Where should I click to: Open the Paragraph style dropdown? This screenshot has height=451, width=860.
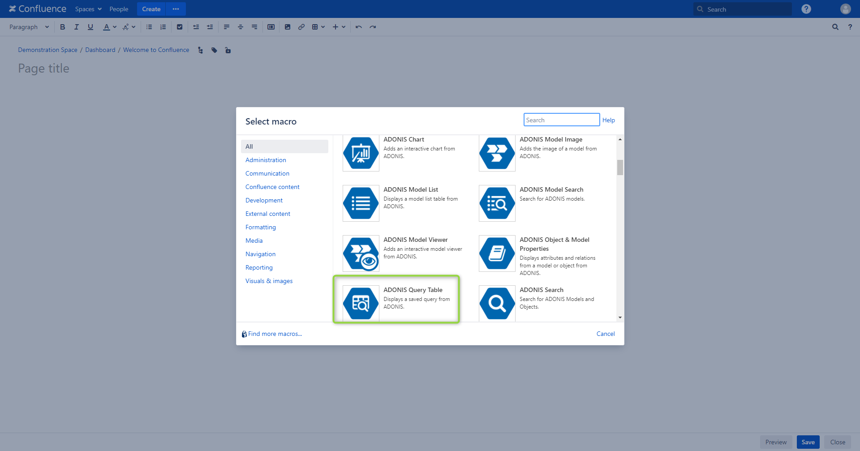click(29, 27)
